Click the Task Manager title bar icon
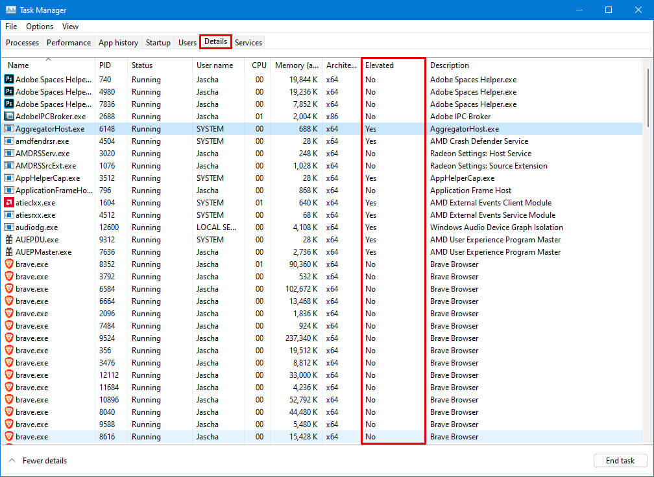Screen dimensions: 654x477 point(11,10)
